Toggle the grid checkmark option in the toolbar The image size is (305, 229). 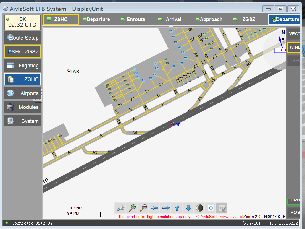[222, 208]
